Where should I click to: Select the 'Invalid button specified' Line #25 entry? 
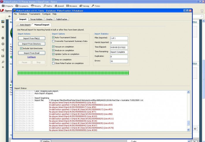81,105
